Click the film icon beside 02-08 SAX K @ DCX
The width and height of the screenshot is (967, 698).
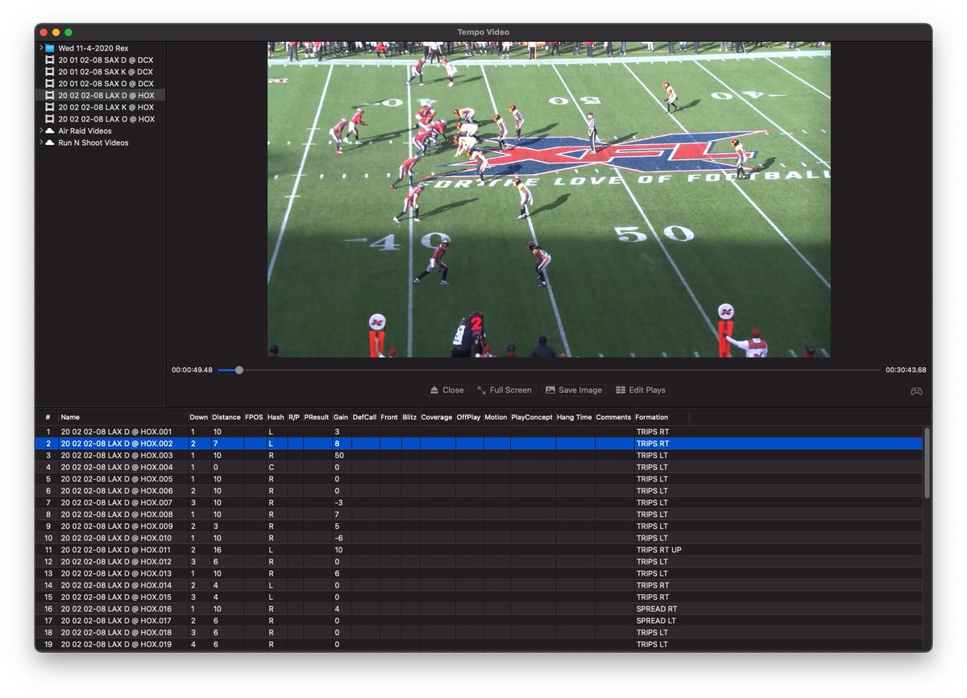(x=50, y=72)
